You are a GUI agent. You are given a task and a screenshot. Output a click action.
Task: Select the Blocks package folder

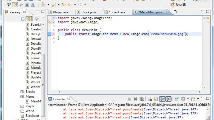click(27, 92)
